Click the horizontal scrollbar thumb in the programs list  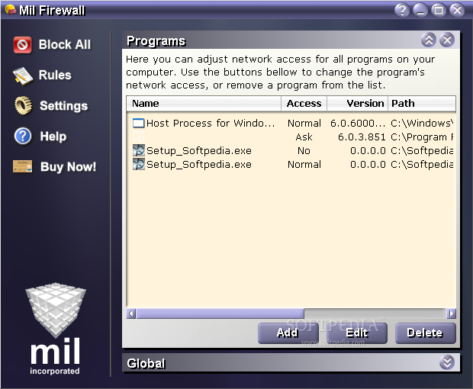220,313
